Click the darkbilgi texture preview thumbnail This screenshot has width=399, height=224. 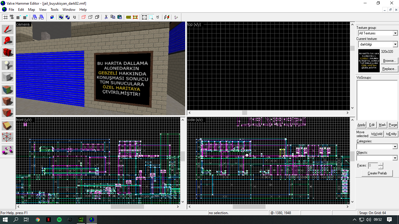pos(369,61)
